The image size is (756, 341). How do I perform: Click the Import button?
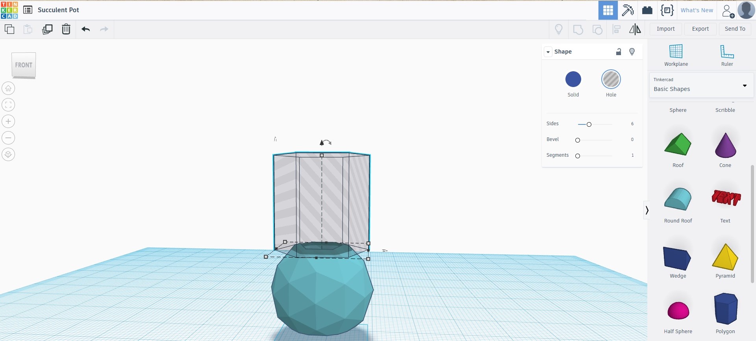[666, 29]
